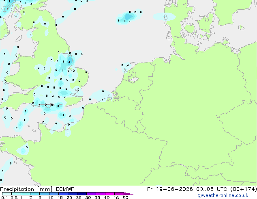Click the '50' legend scale label
This screenshot has height=199, width=257.
pos(125,197)
